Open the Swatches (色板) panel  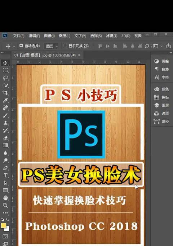[161, 97]
